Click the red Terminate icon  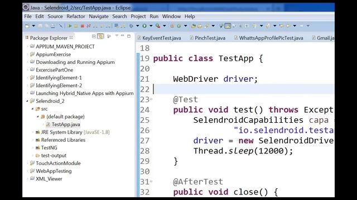83,26
